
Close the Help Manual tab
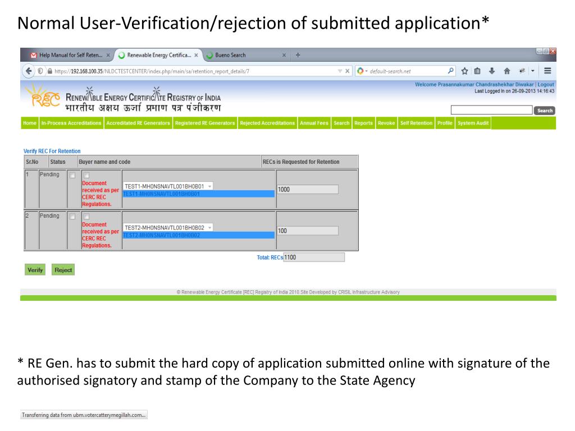[x=108, y=56]
